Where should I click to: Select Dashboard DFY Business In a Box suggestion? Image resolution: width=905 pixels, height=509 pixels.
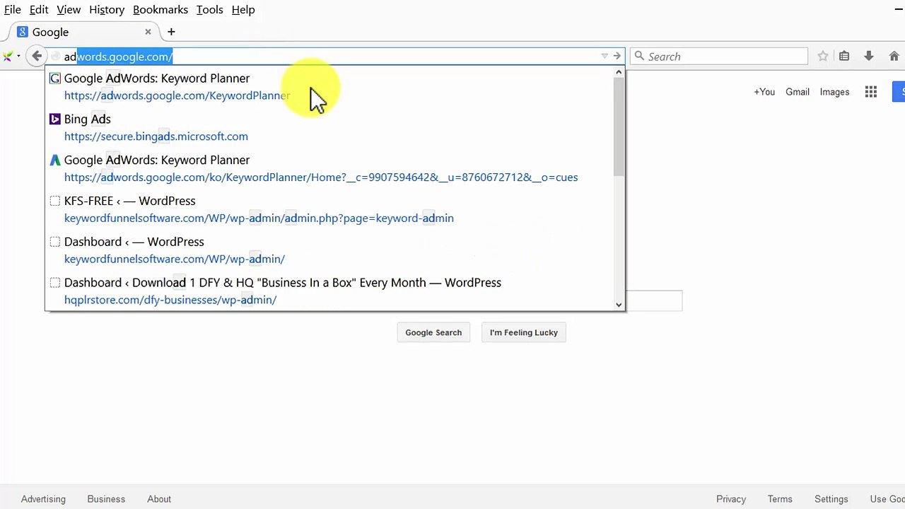coord(283,283)
